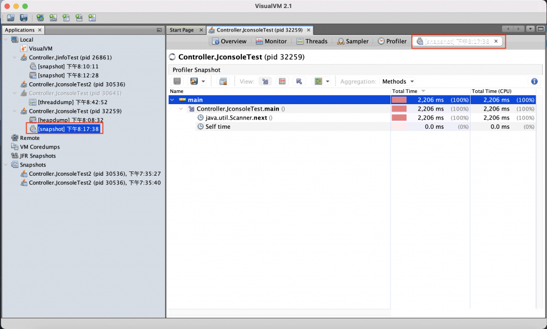Collapse the Local node in Applications tree
This screenshot has width=547, height=329.
pos(5,40)
